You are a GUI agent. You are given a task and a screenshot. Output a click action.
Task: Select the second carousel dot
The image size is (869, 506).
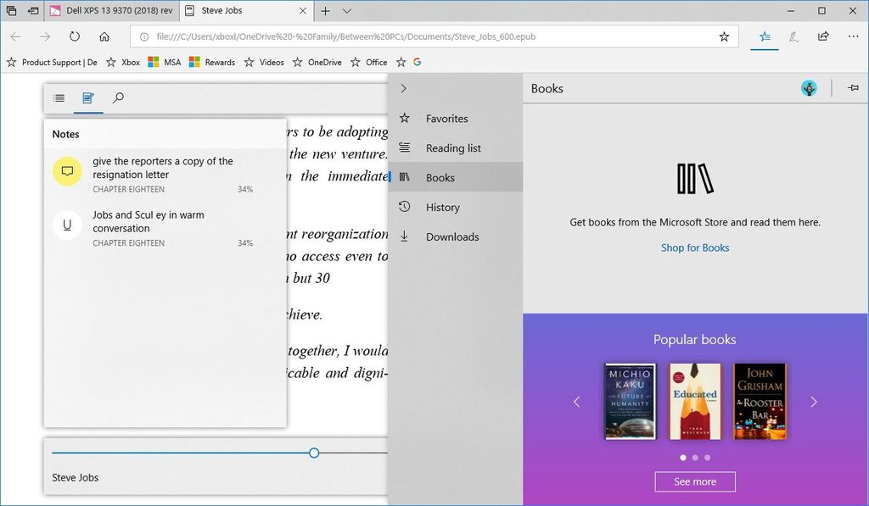695,457
